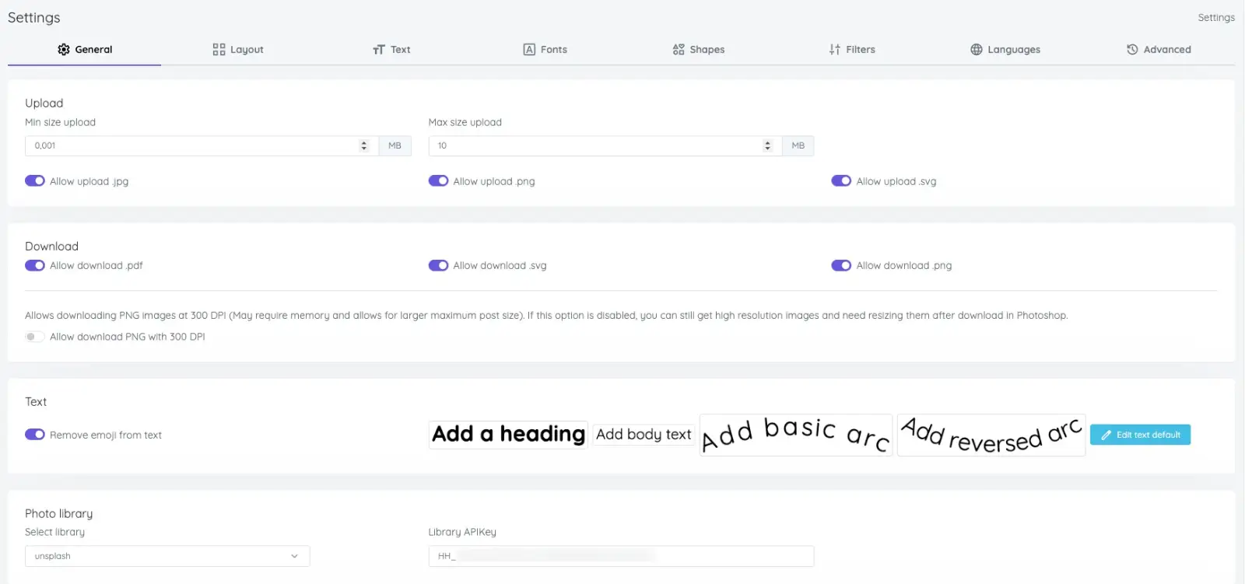The width and height of the screenshot is (1245, 584).
Task: Click the Min size upload field
Action: pyautogui.click(x=202, y=145)
